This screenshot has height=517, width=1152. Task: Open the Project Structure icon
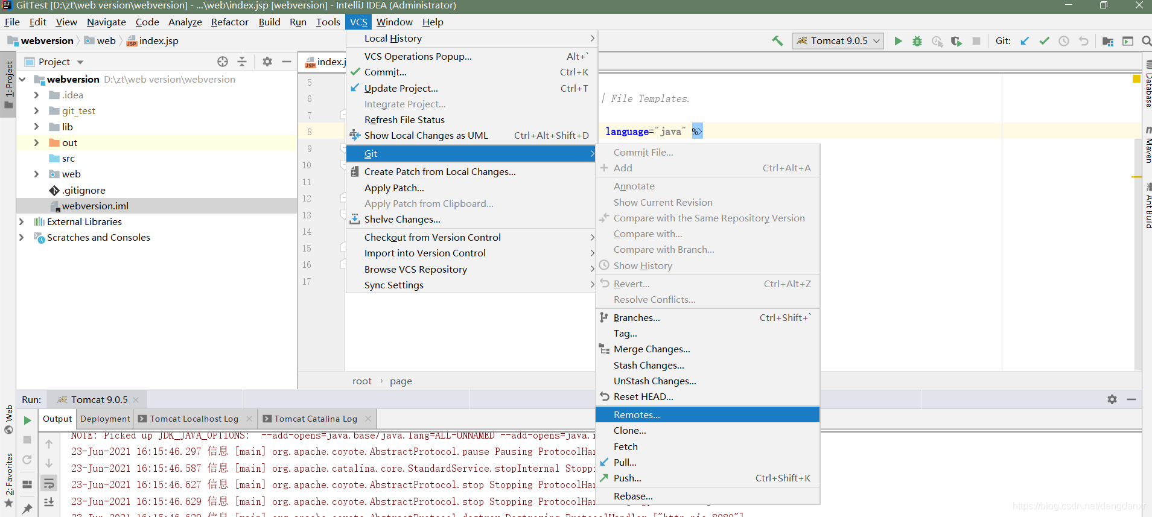click(x=1108, y=41)
